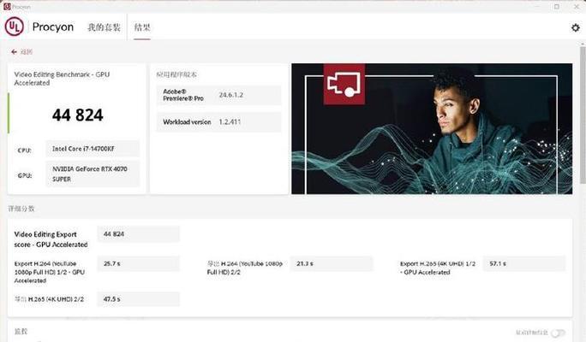
Task: Click the Procyon title bar app icon
Action: (7, 6)
